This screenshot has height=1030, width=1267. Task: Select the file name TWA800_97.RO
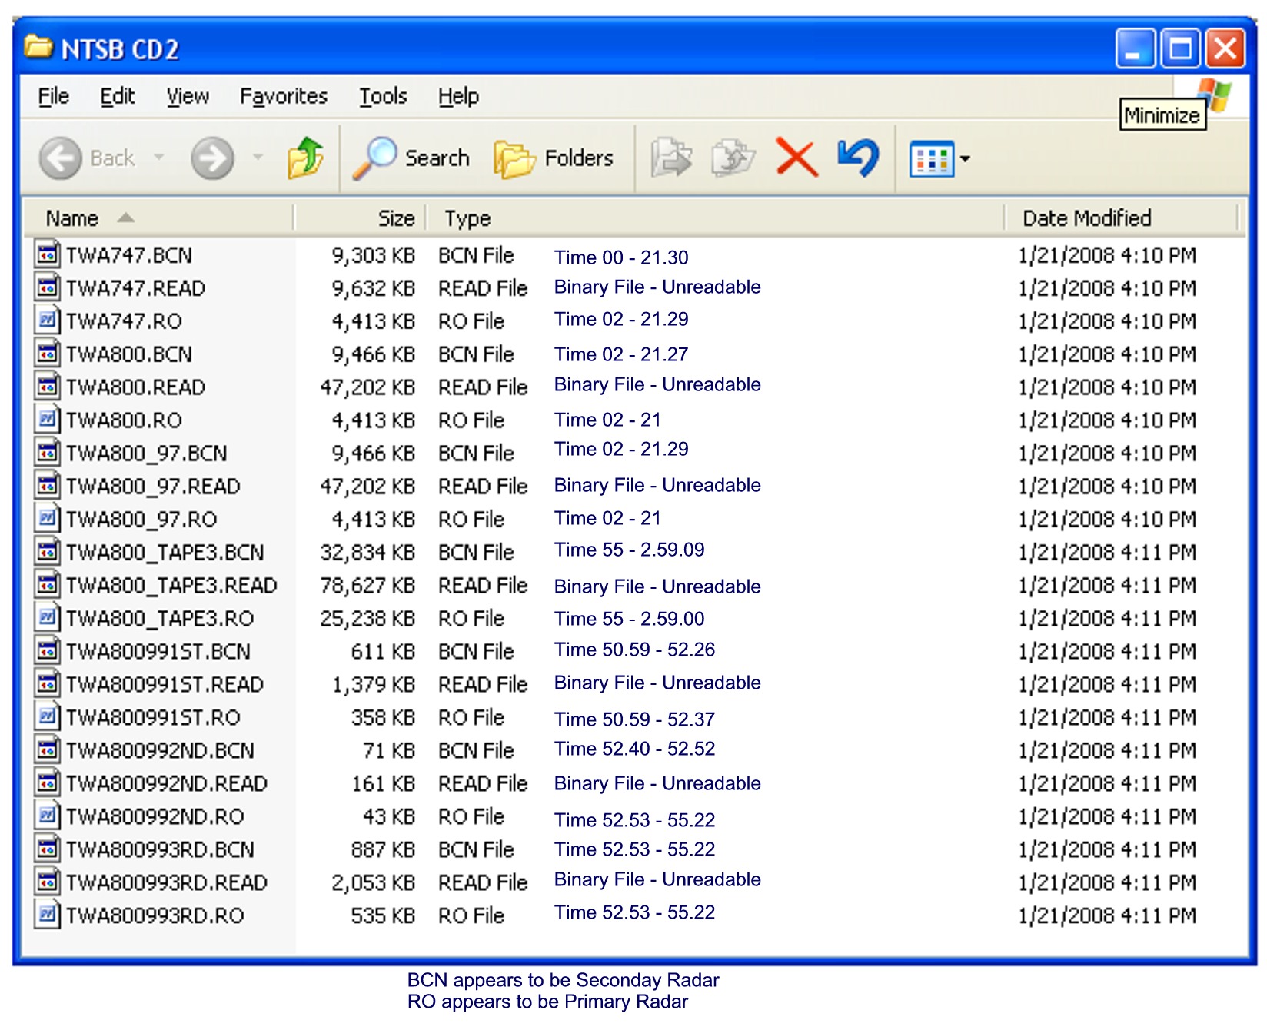coord(141,520)
